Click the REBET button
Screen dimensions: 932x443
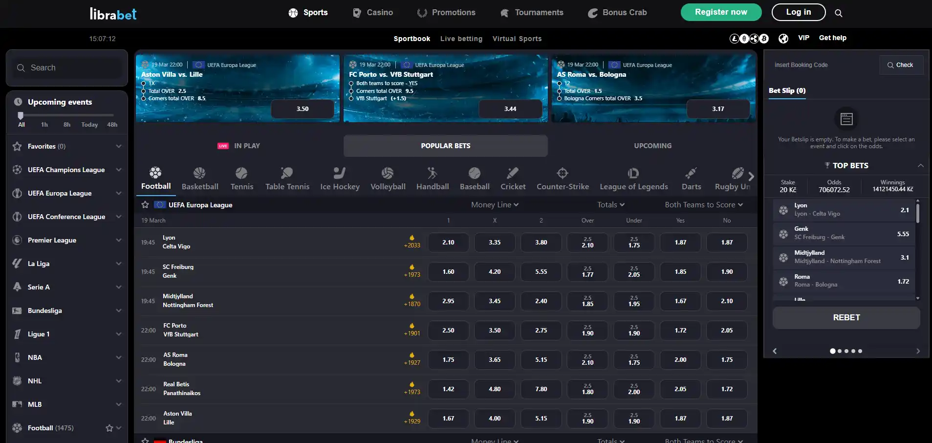(x=846, y=318)
